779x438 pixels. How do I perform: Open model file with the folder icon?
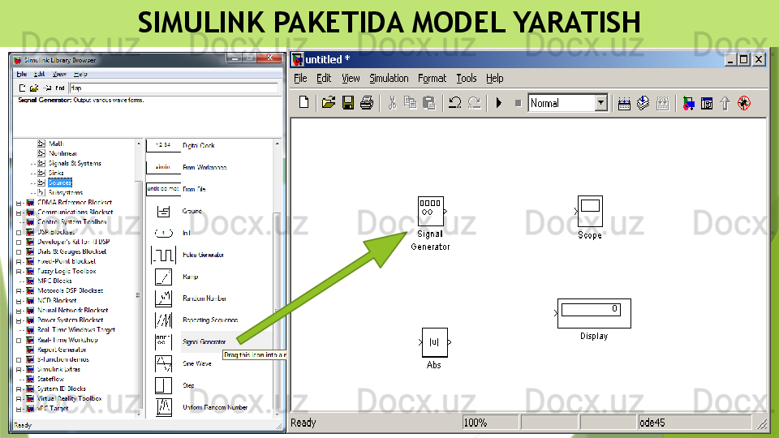click(x=328, y=103)
